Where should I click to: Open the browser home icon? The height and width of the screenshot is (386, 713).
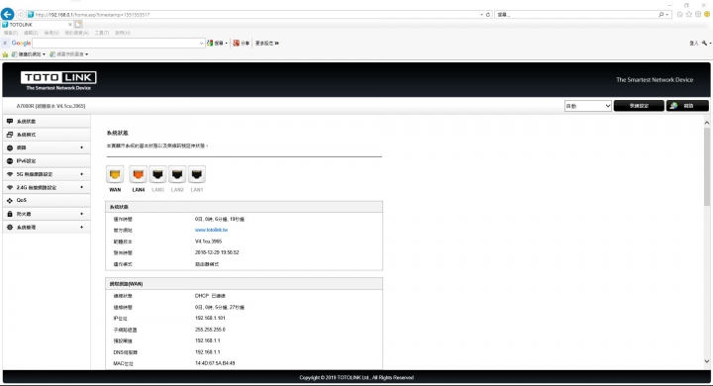click(679, 15)
